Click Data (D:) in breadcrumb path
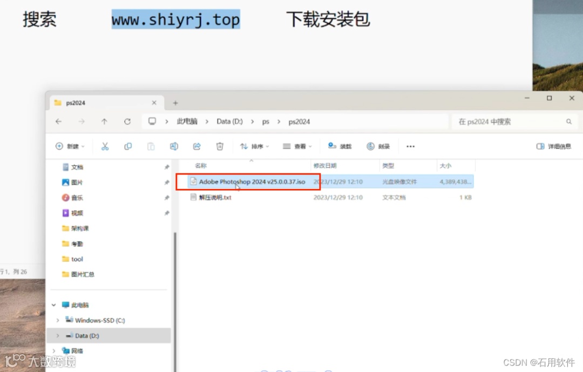 (x=230, y=121)
